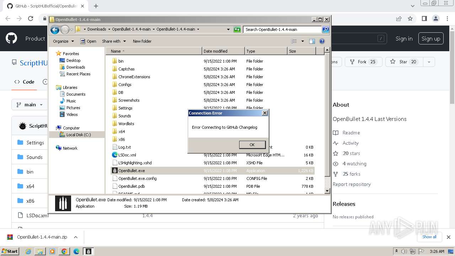This screenshot has width=455, height=256.
Task: Click Report repository link
Action: pos(352,184)
